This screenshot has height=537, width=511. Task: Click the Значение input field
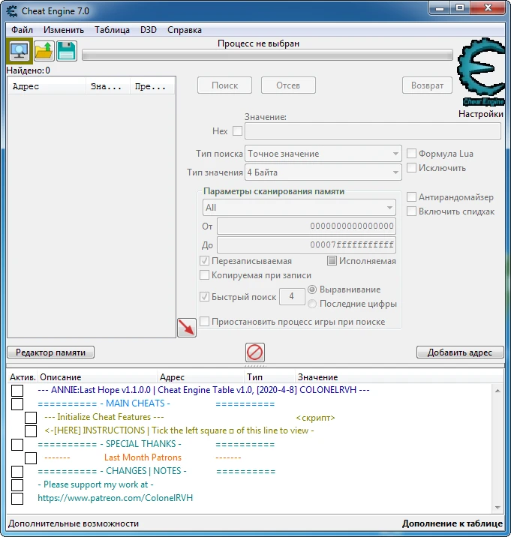[373, 131]
